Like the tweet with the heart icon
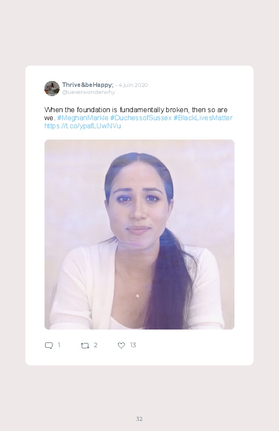This screenshot has height=431, width=279. tap(121, 346)
